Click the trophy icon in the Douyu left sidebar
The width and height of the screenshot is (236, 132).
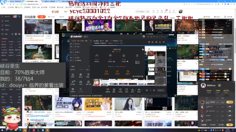(2, 34)
